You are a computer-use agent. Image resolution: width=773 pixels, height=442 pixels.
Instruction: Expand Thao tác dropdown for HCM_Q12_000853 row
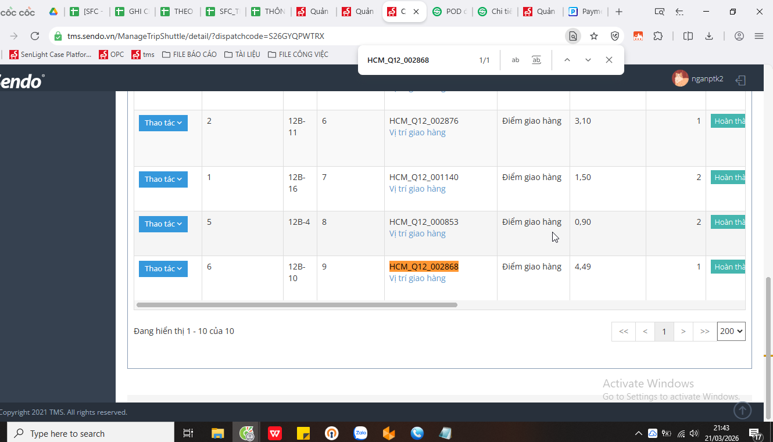(x=163, y=224)
